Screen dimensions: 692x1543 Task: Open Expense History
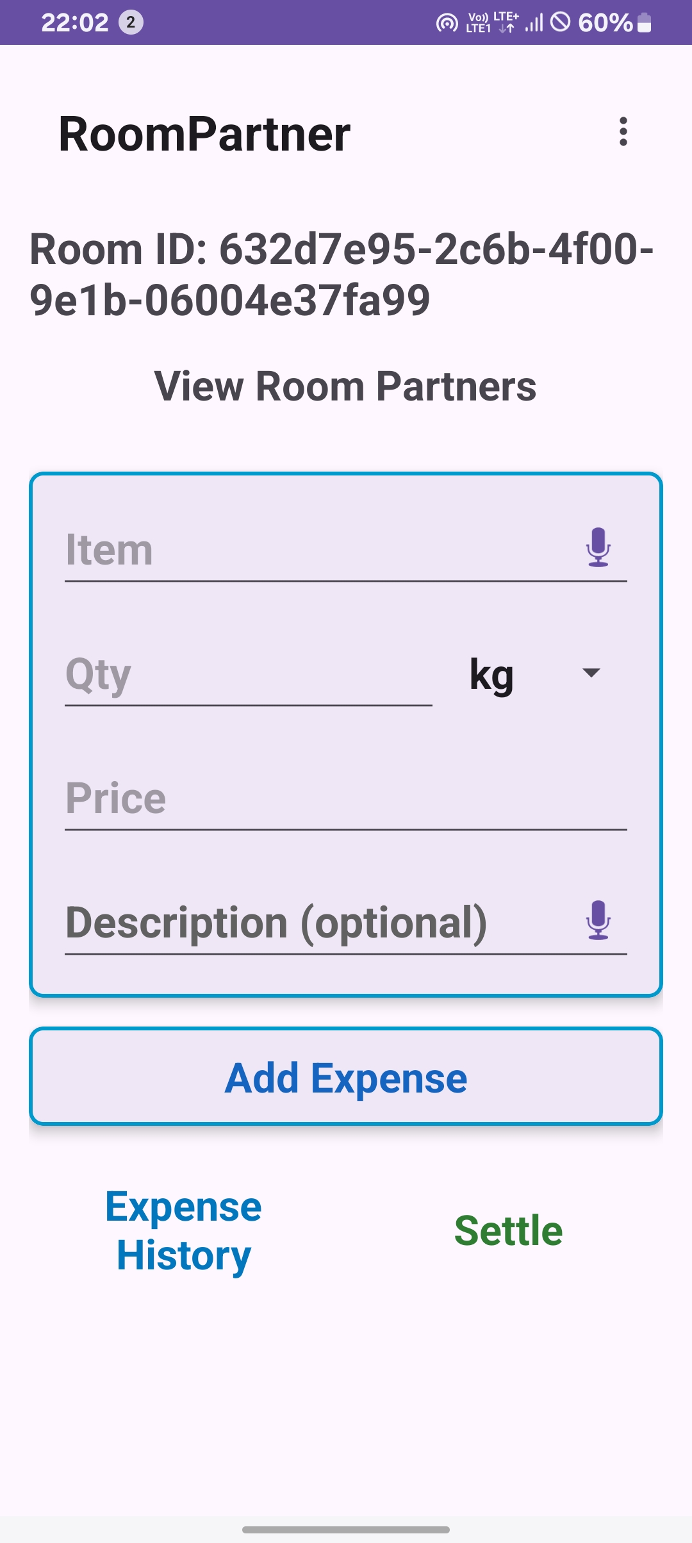[184, 1230]
